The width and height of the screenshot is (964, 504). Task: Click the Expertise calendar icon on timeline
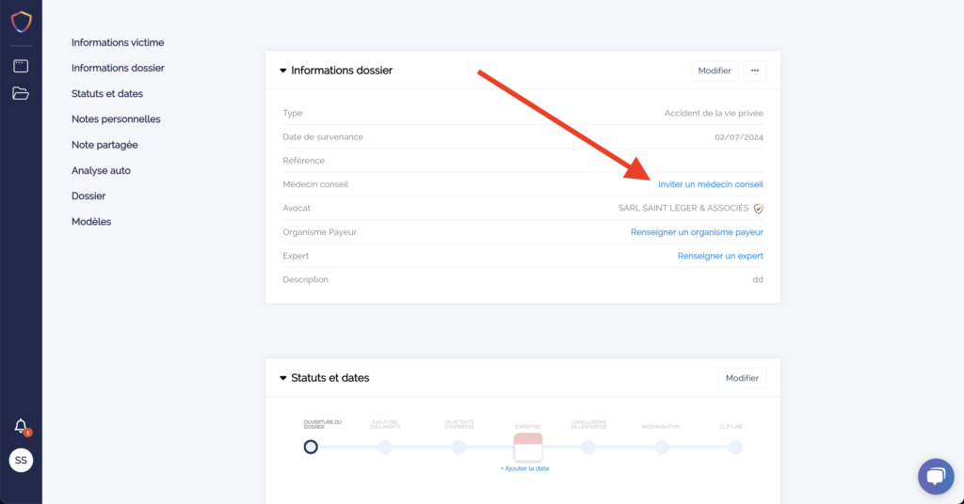point(528,447)
